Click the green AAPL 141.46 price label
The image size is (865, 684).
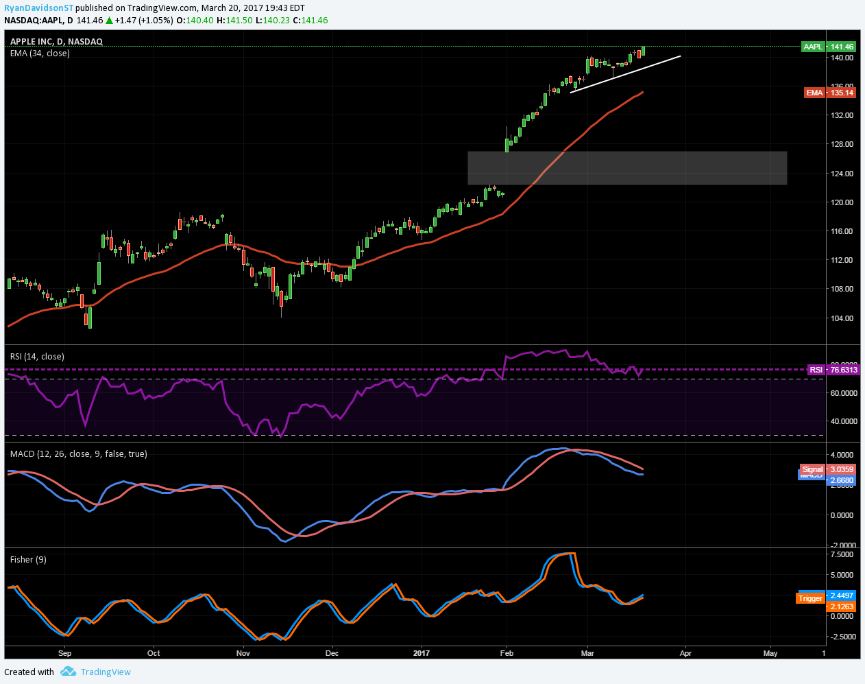[x=829, y=47]
